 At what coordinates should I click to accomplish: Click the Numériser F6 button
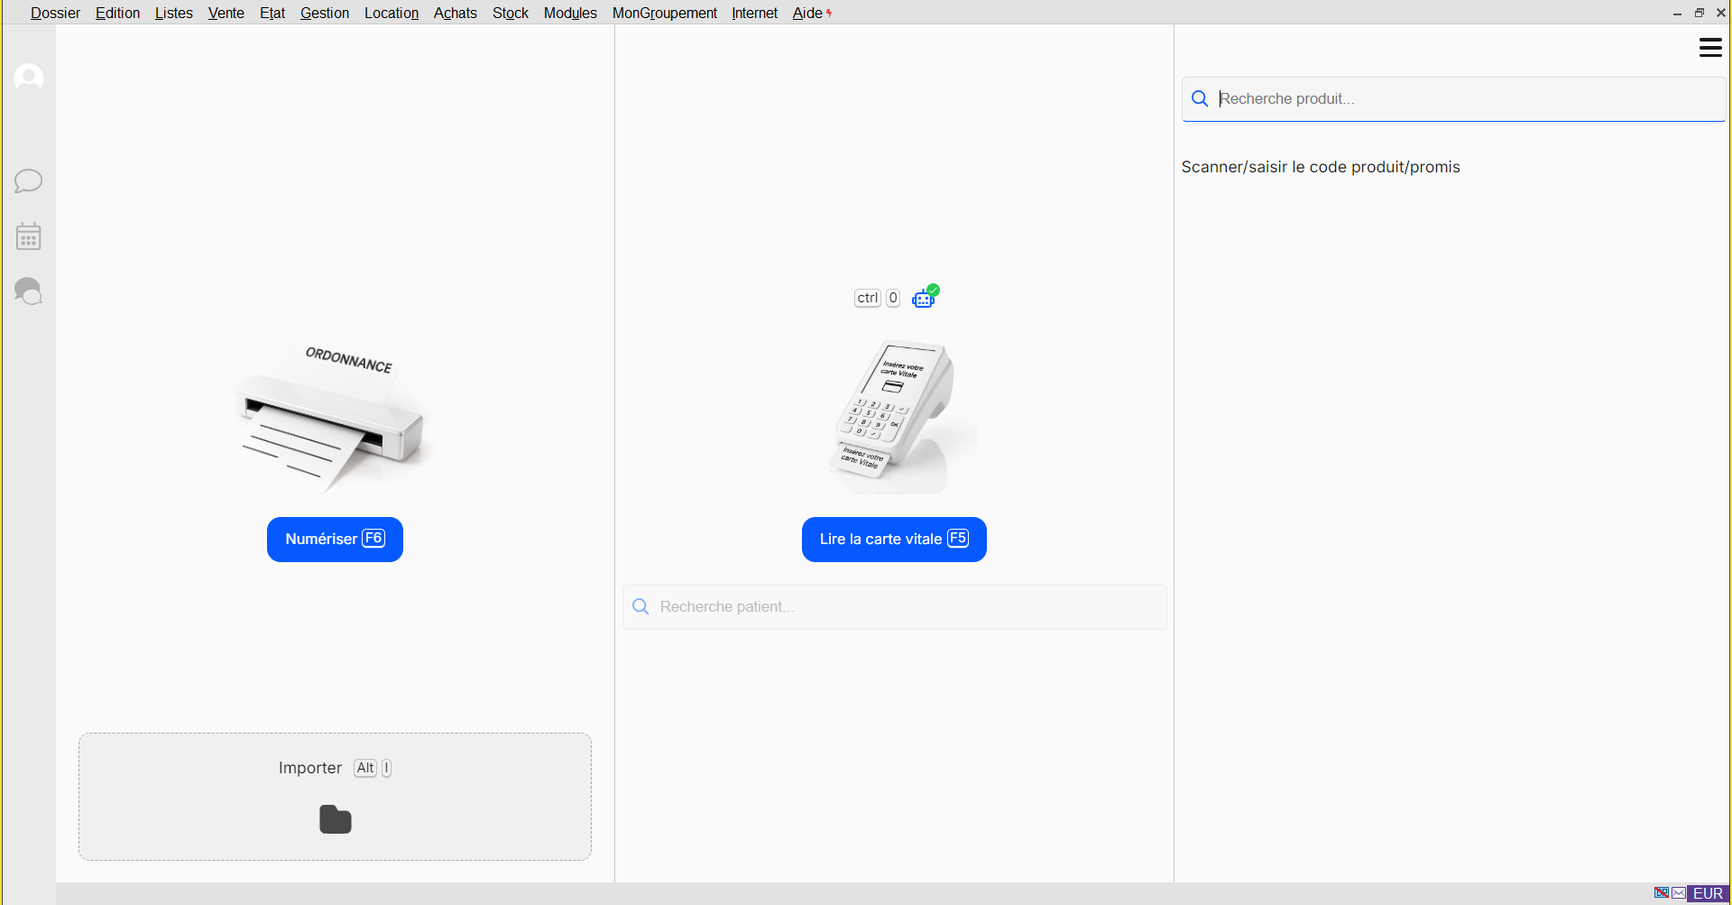(x=335, y=540)
